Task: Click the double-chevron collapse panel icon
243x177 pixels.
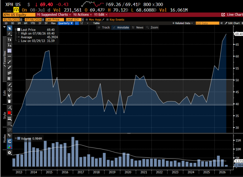Action: pyautogui.click(x=222, y=23)
